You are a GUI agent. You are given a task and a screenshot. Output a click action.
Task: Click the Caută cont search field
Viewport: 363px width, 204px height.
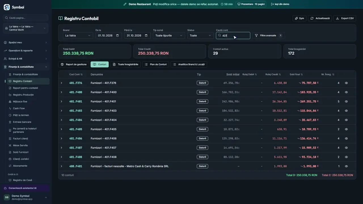point(233,35)
